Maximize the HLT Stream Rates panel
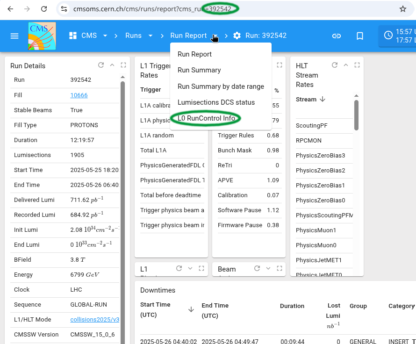This screenshot has height=344, width=416. [x=357, y=65]
